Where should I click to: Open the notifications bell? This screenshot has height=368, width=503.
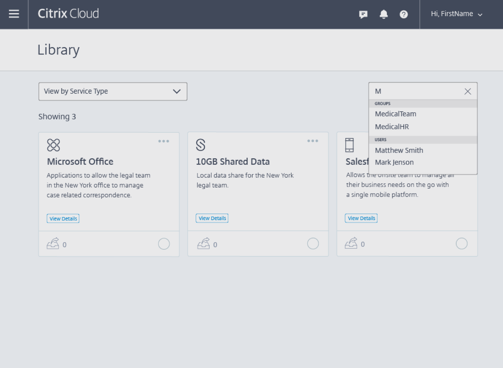pos(383,14)
